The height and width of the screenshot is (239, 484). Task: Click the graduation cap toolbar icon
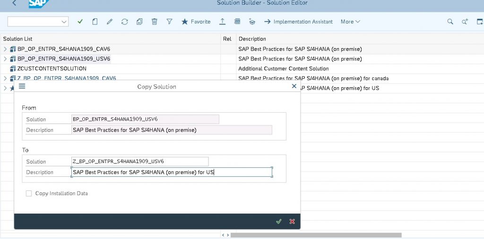click(252, 22)
